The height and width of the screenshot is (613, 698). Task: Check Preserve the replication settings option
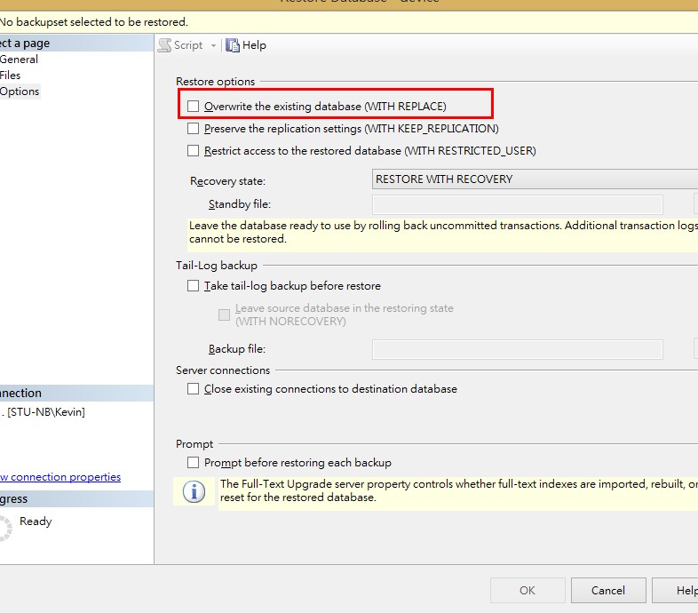[x=194, y=129]
